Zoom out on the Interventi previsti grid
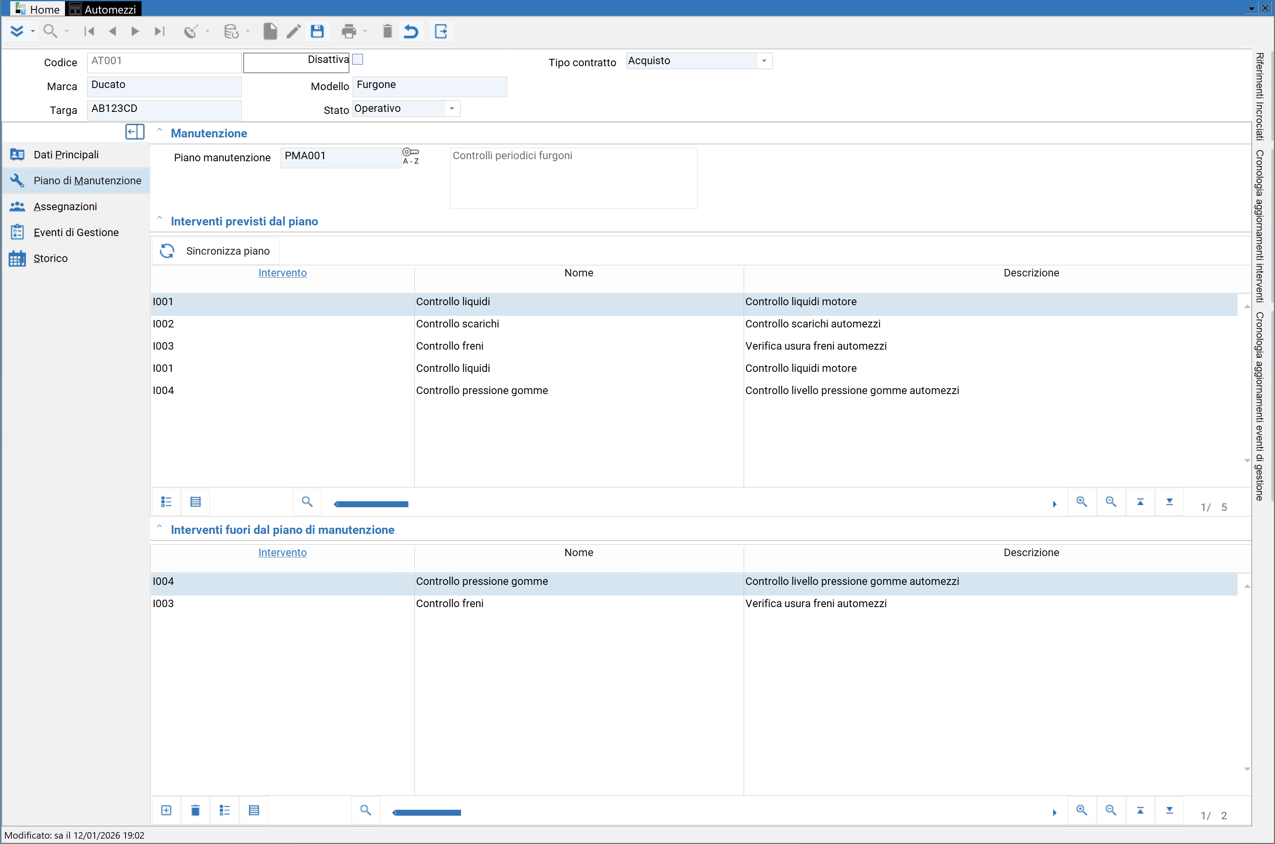Image resolution: width=1275 pixels, height=844 pixels. tap(1111, 502)
